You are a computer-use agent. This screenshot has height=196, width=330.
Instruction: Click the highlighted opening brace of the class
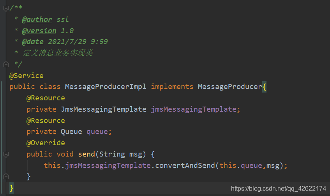(x=264, y=87)
